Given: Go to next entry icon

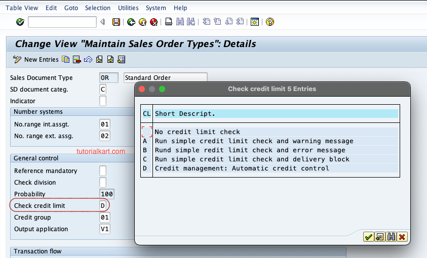Looking at the screenshot, I should pos(110,59).
